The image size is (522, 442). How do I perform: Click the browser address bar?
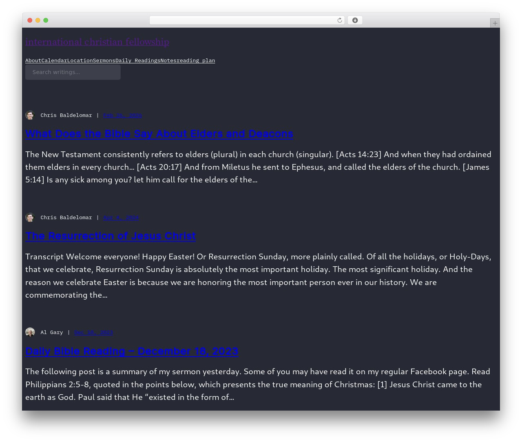pos(247,20)
